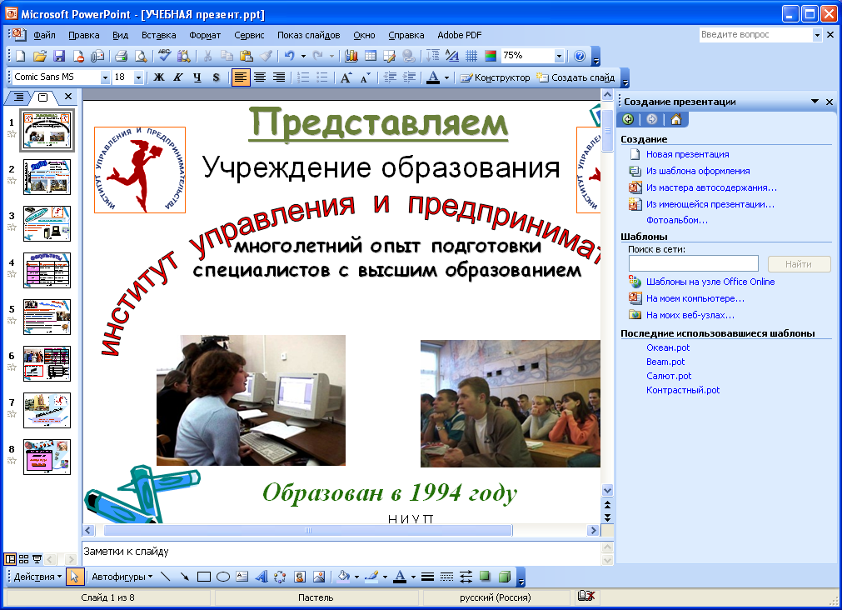Save the presentation with the floppy disk icon
842x610 pixels.
point(58,56)
